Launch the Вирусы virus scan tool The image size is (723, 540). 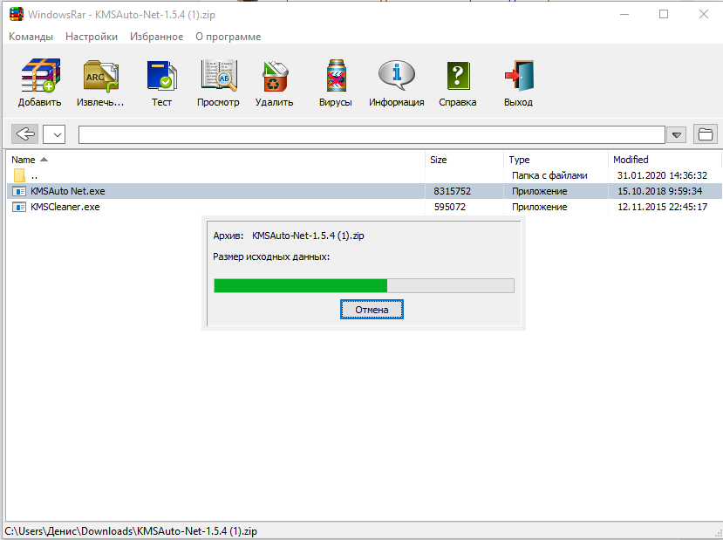coord(336,76)
